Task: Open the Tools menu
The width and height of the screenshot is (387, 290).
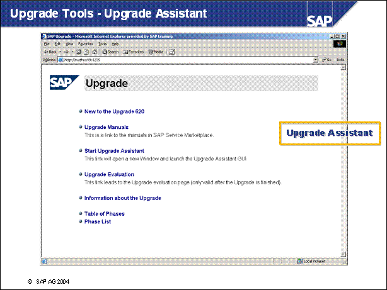Action: (102, 44)
